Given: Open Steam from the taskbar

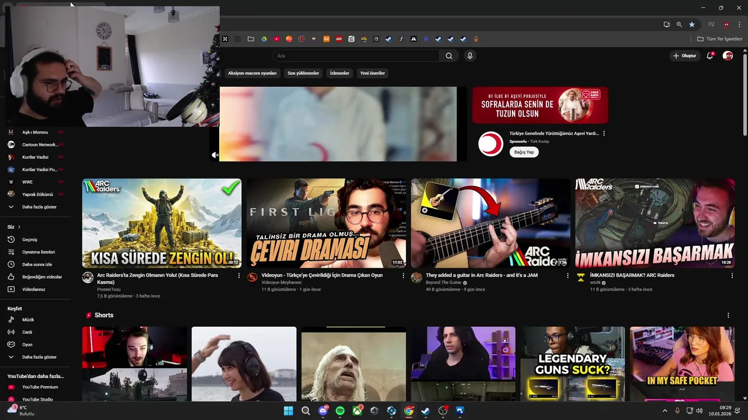Looking at the screenshot, I should pyautogui.click(x=425, y=411).
